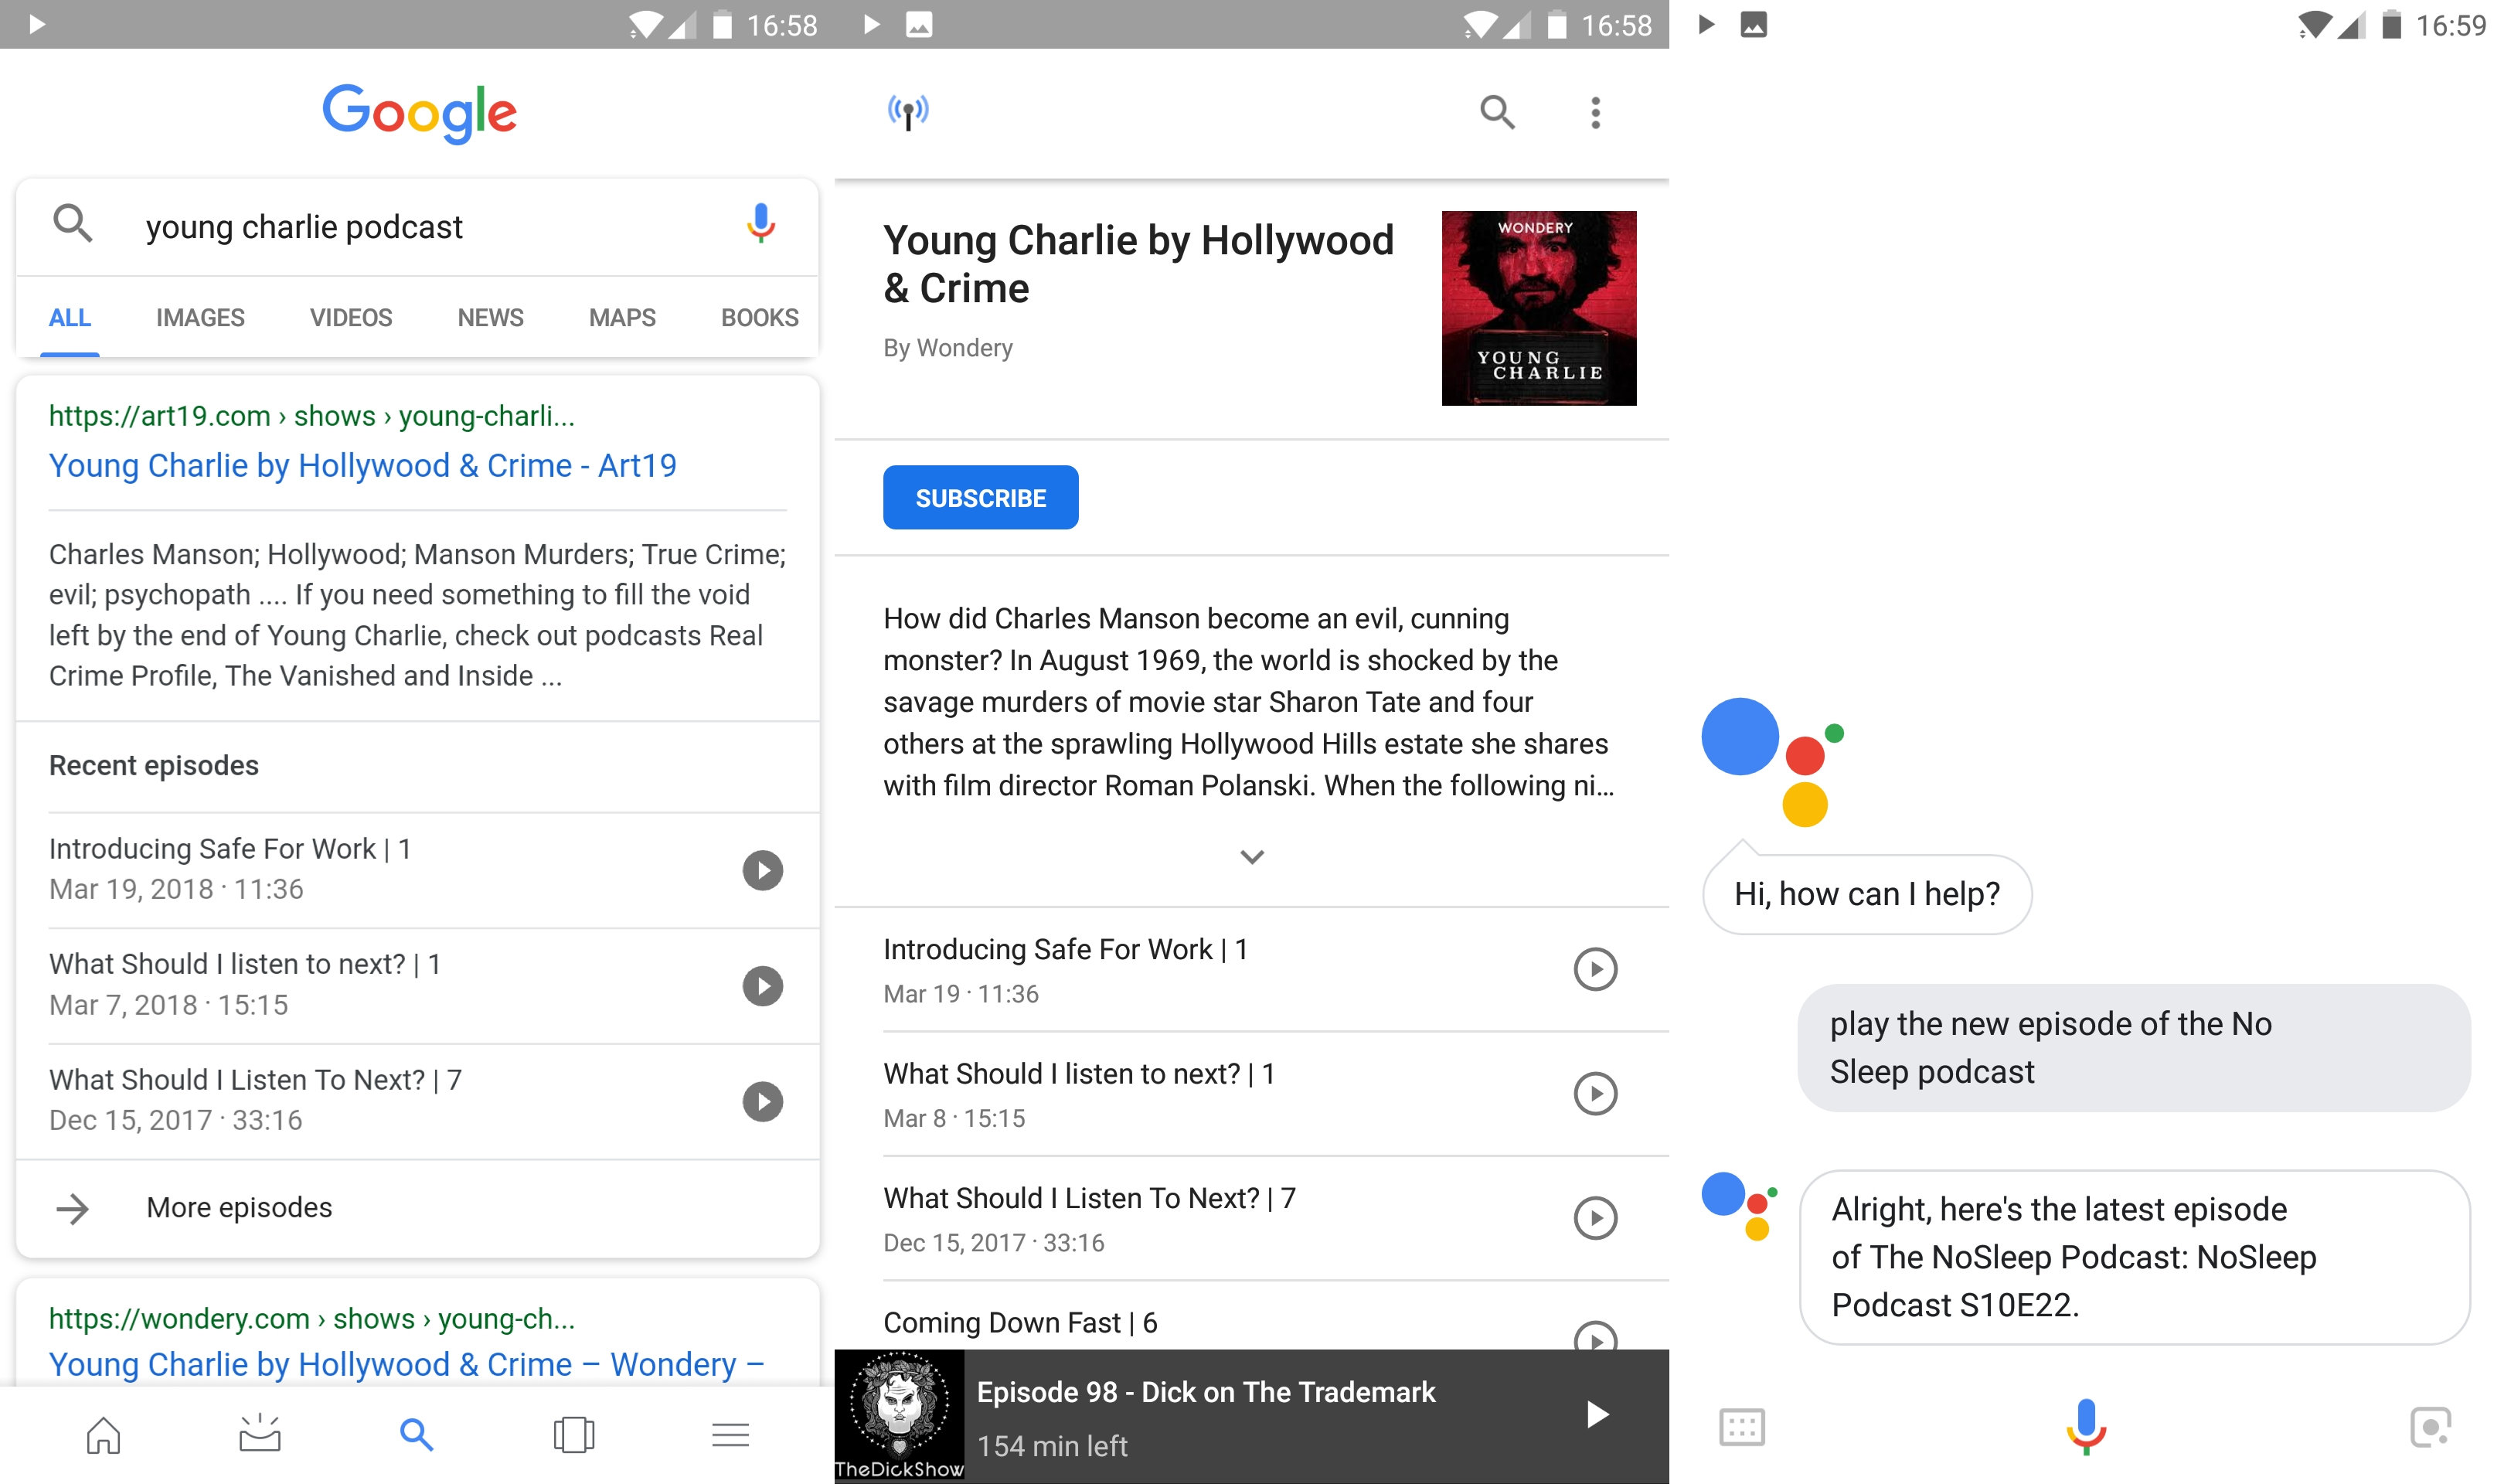
Task: Switch to the Videos tab
Action: [351, 318]
